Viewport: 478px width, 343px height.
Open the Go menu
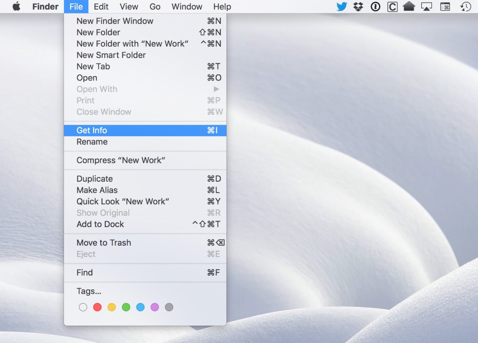pyautogui.click(x=155, y=6)
